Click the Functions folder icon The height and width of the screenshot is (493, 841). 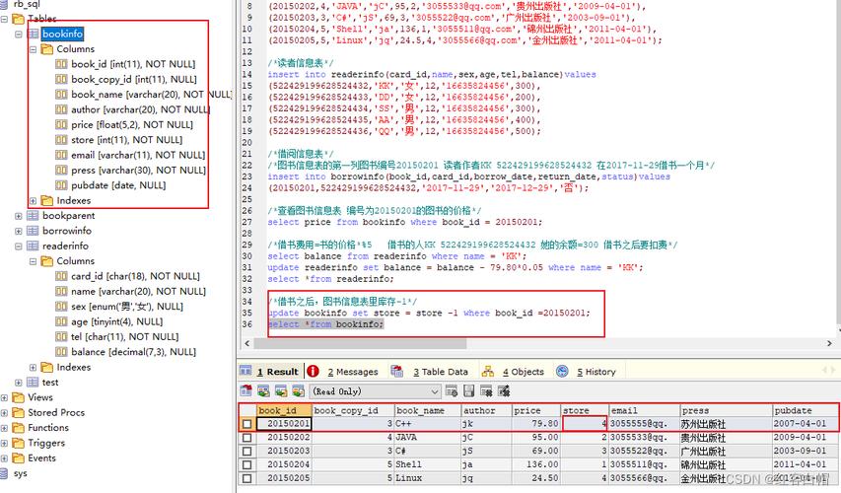pyautogui.click(x=18, y=428)
